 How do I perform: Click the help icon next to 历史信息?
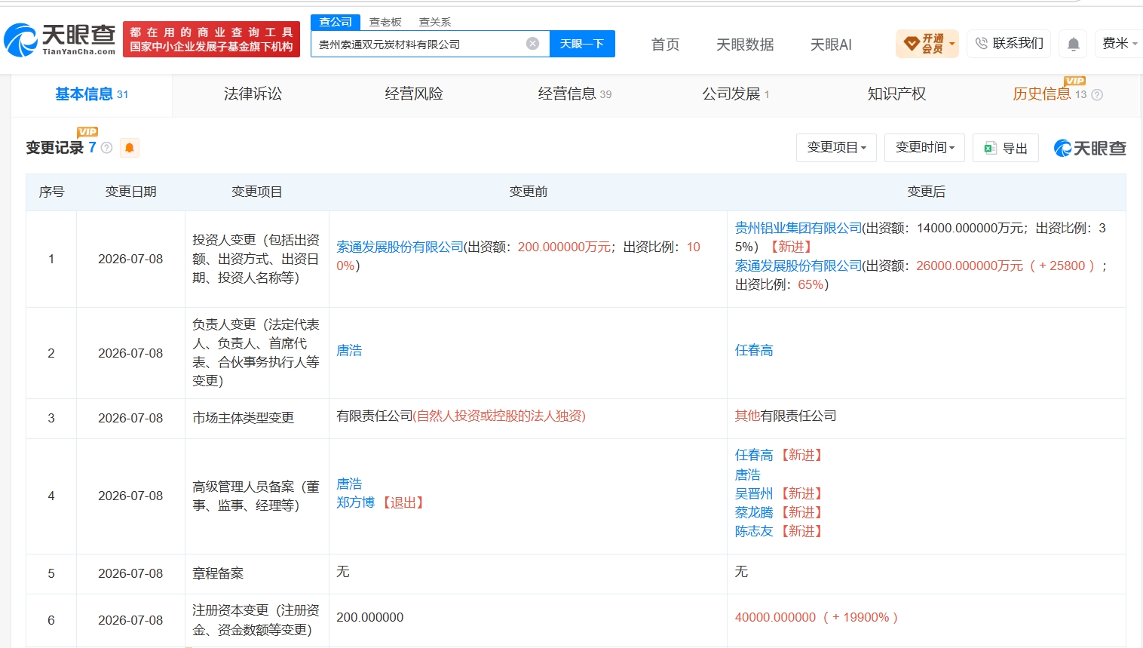(1097, 95)
